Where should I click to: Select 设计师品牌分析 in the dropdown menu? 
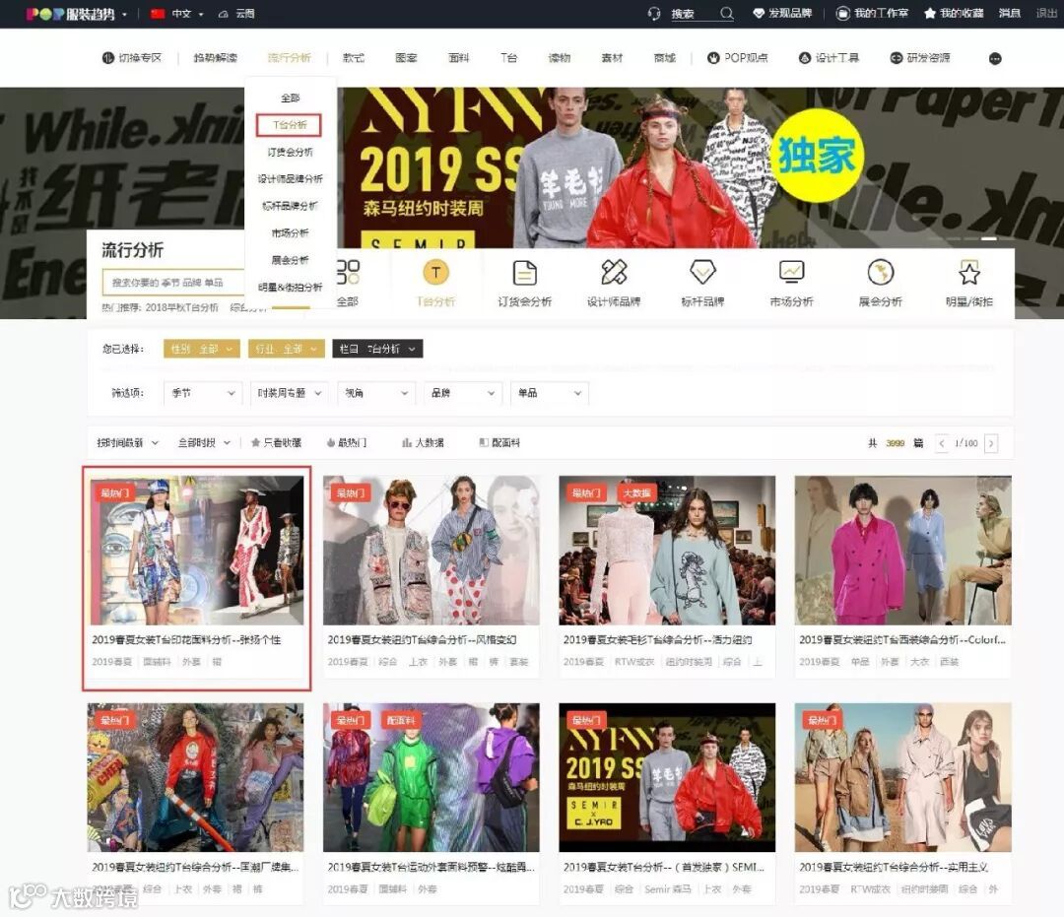pyautogui.click(x=290, y=179)
